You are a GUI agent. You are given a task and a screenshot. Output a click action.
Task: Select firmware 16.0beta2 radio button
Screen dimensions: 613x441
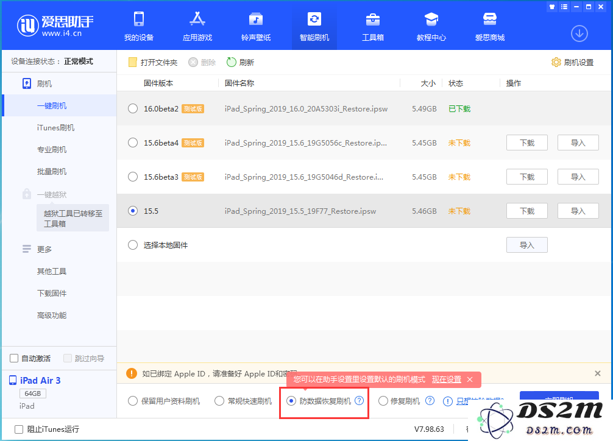(133, 108)
